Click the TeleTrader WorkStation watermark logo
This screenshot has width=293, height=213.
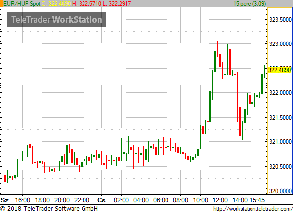coord(57,20)
